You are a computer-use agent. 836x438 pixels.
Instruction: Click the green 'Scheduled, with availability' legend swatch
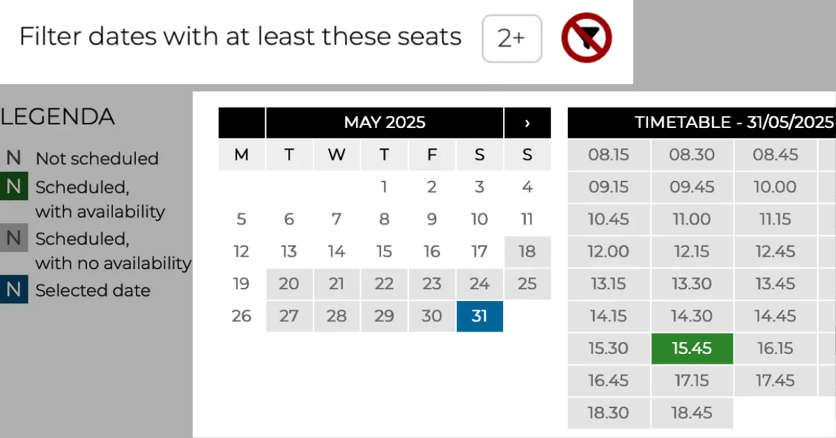tap(14, 187)
